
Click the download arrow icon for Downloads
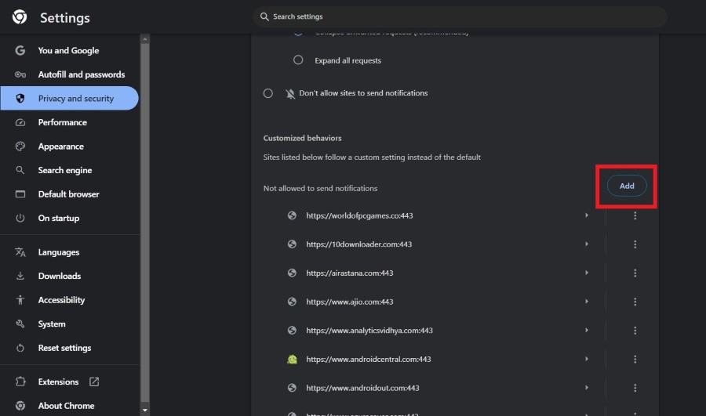click(x=20, y=276)
